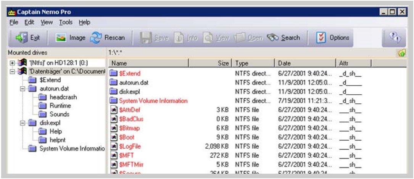Select the helpnt folder in tree
The height and width of the screenshot is (179, 414).
tap(57, 140)
